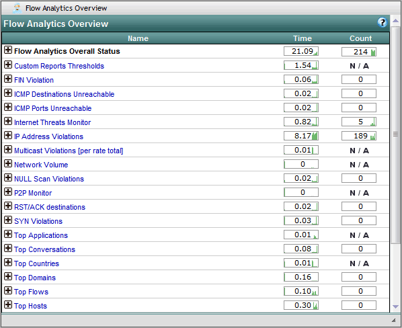Click the vertical scrollbar down arrow
Viewport: 402px width, 328px height.
pyautogui.click(x=395, y=306)
